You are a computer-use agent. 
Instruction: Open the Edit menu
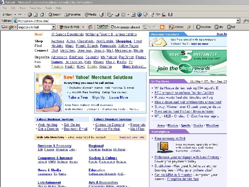pos(13,8)
